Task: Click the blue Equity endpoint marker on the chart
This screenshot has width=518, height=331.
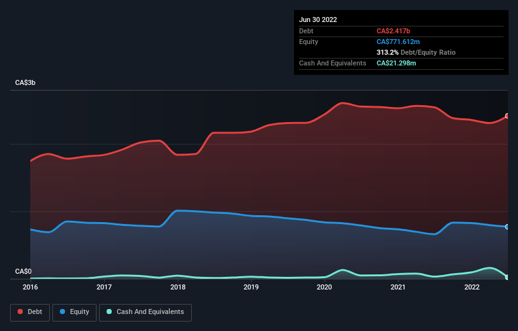Action: 507,227
